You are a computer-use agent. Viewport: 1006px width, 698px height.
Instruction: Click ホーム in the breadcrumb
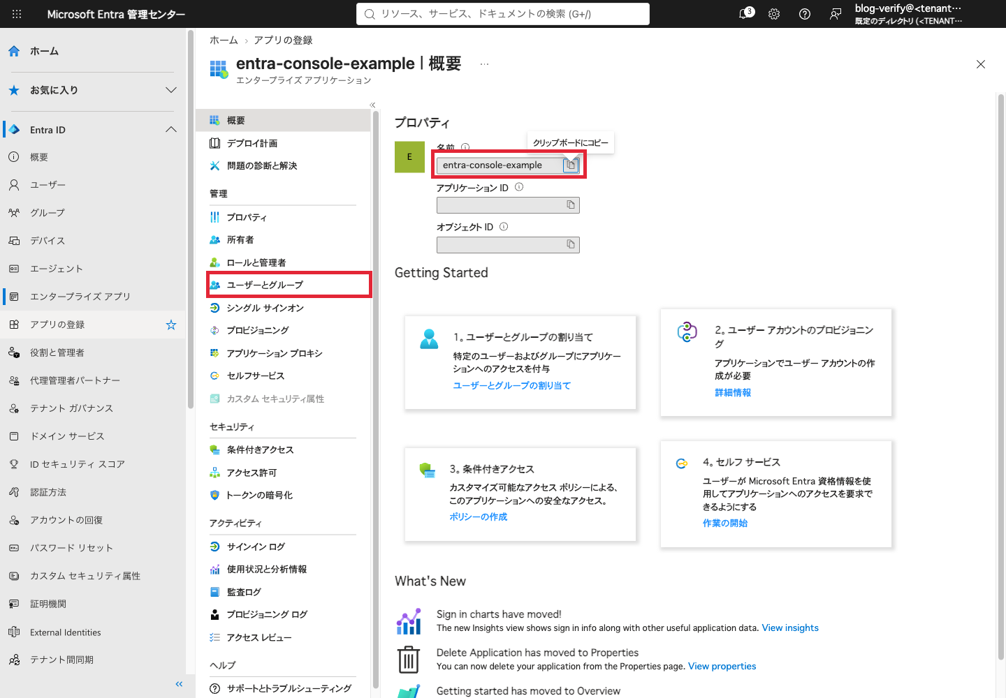tap(224, 40)
